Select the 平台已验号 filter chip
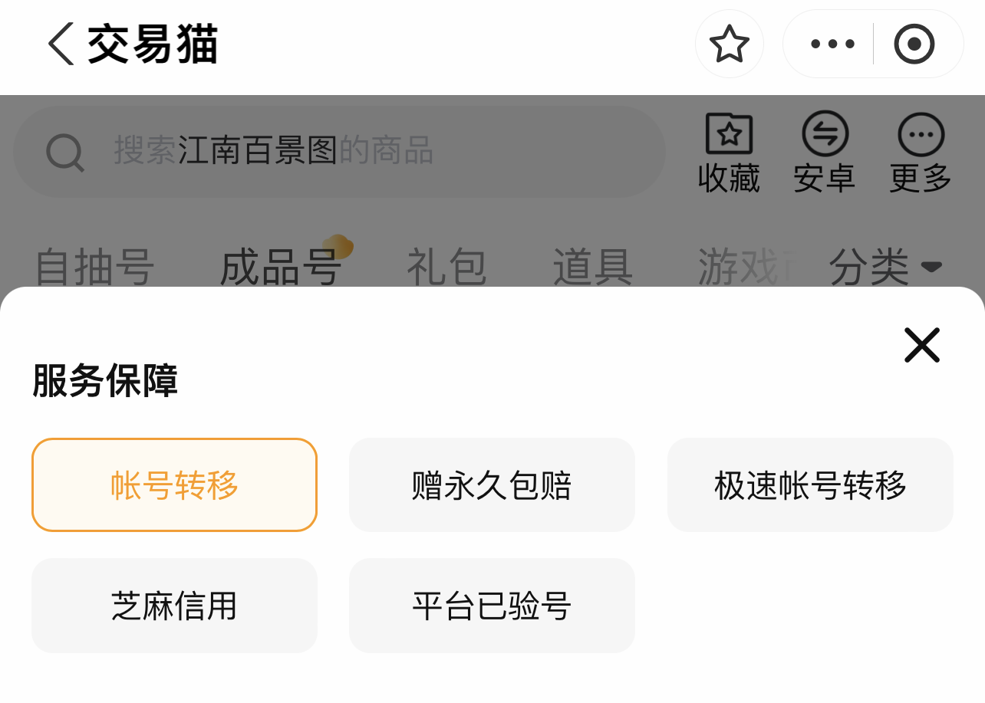 492,606
